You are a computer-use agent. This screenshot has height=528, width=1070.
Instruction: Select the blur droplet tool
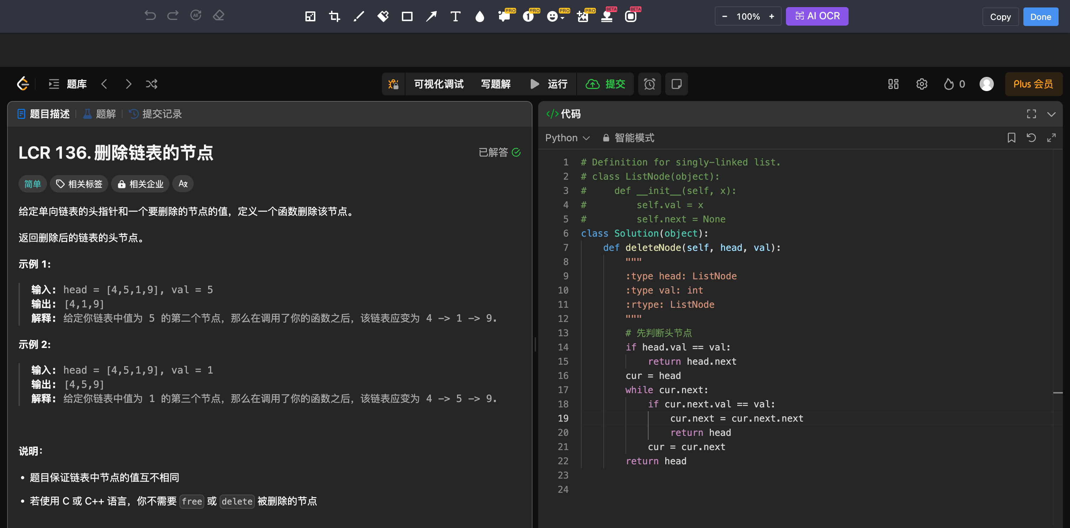pyautogui.click(x=479, y=17)
